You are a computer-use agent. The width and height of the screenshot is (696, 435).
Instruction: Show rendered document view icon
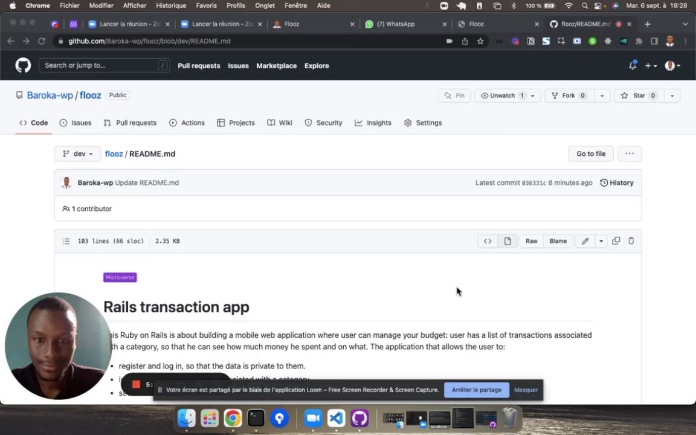507,241
